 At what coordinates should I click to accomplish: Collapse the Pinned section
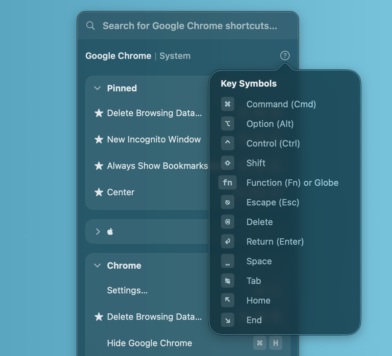click(97, 88)
